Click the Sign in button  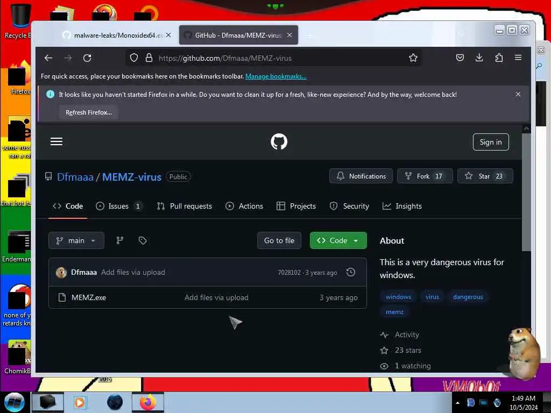(491, 142)
